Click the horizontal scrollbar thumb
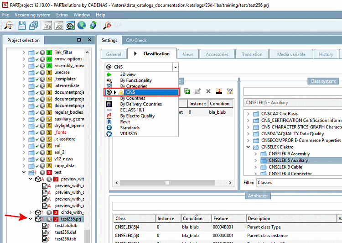 tap(167, 183)
